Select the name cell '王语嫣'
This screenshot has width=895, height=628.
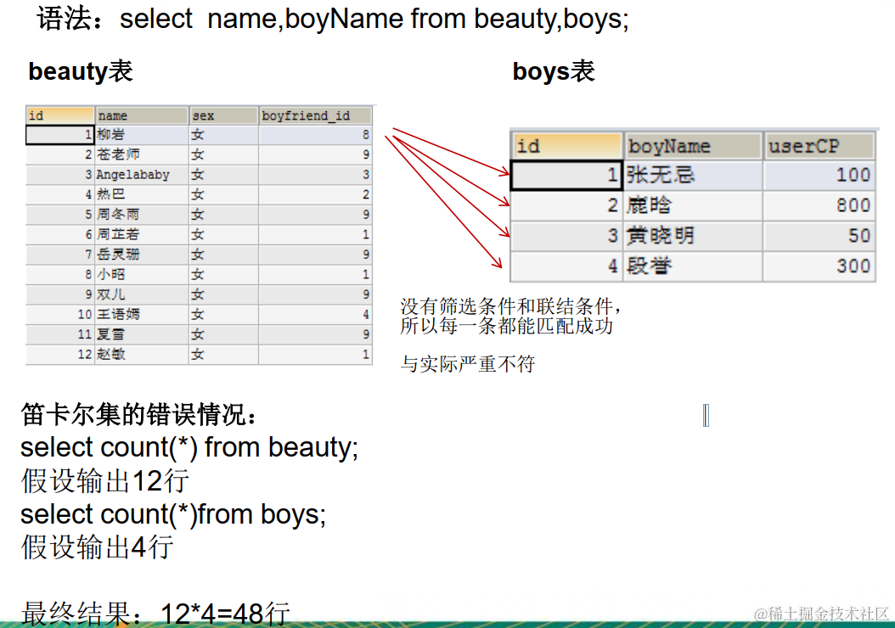pyautogui.click(x=142, y=314)
